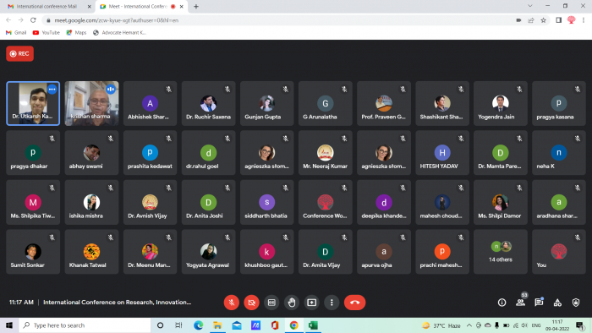This screenshot has width=592, height=333.
Task: Toggle the camera off button
Action: pos(251,303)
